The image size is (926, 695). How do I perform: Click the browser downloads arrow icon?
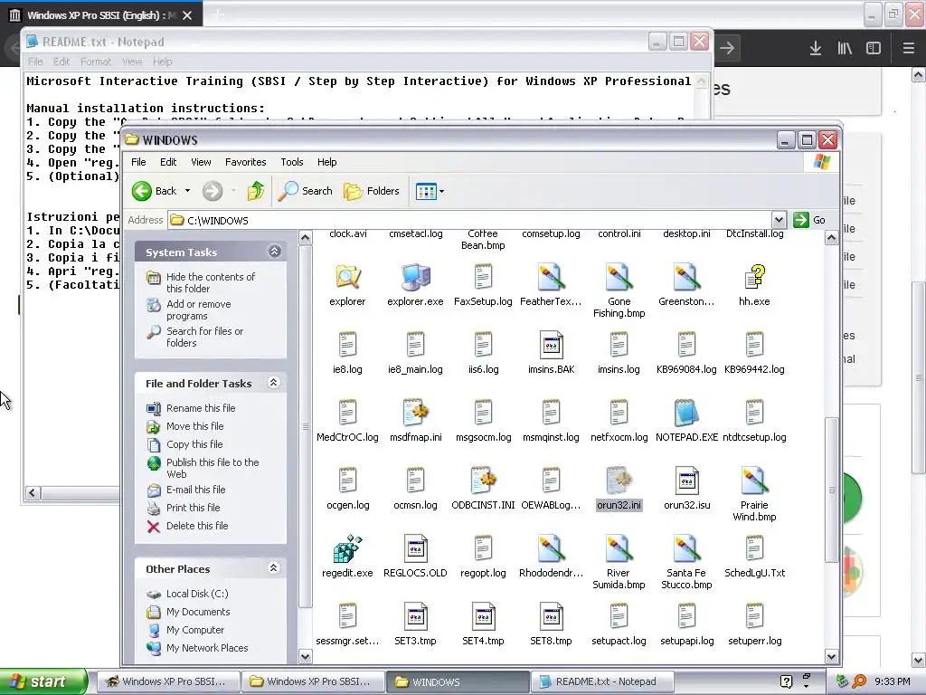point(816,48)
